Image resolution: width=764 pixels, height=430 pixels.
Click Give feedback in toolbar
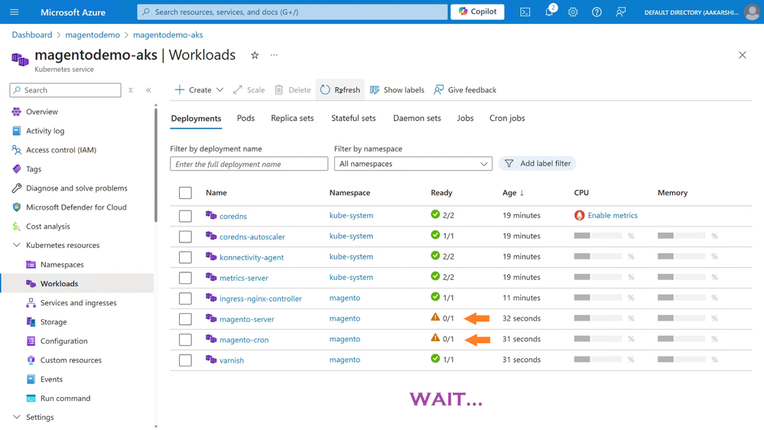coord(465,90)
